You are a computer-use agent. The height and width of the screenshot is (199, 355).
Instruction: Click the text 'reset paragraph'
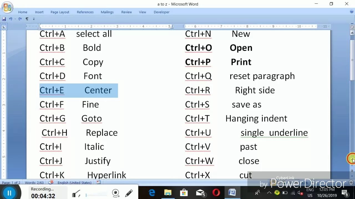pyautogui.click(x=262, y=77)
